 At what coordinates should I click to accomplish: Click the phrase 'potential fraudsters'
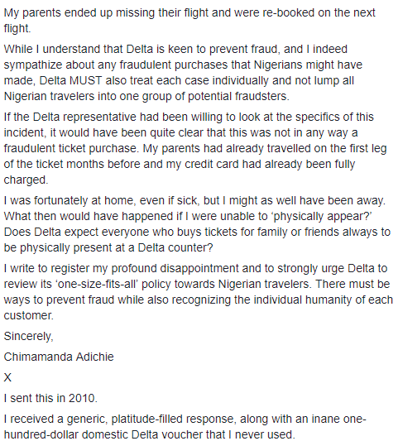click(237, 97)
